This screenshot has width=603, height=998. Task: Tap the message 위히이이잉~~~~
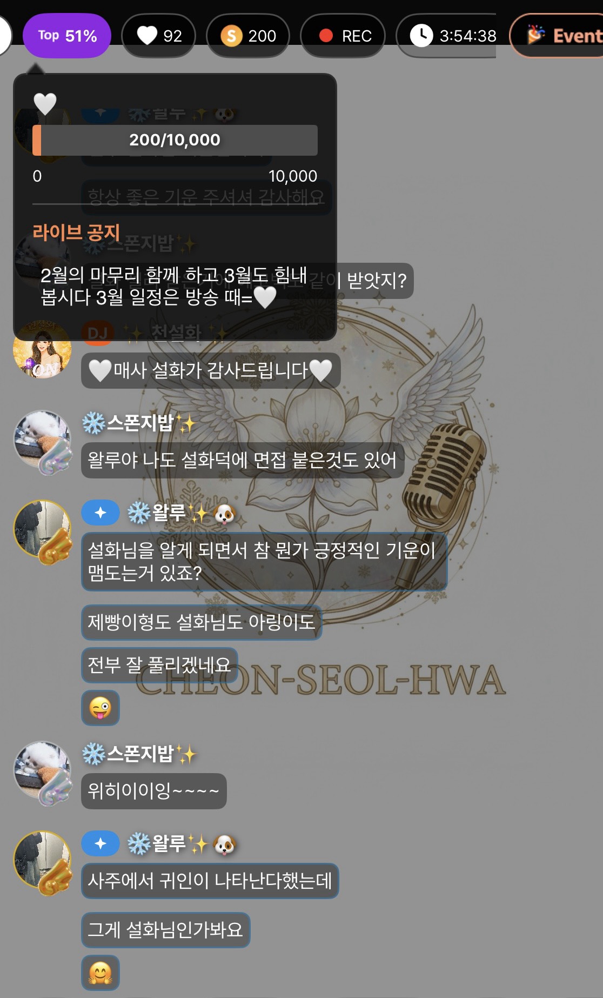pos(154,791)
